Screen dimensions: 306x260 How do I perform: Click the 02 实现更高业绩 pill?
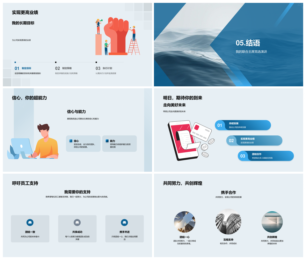254,141
